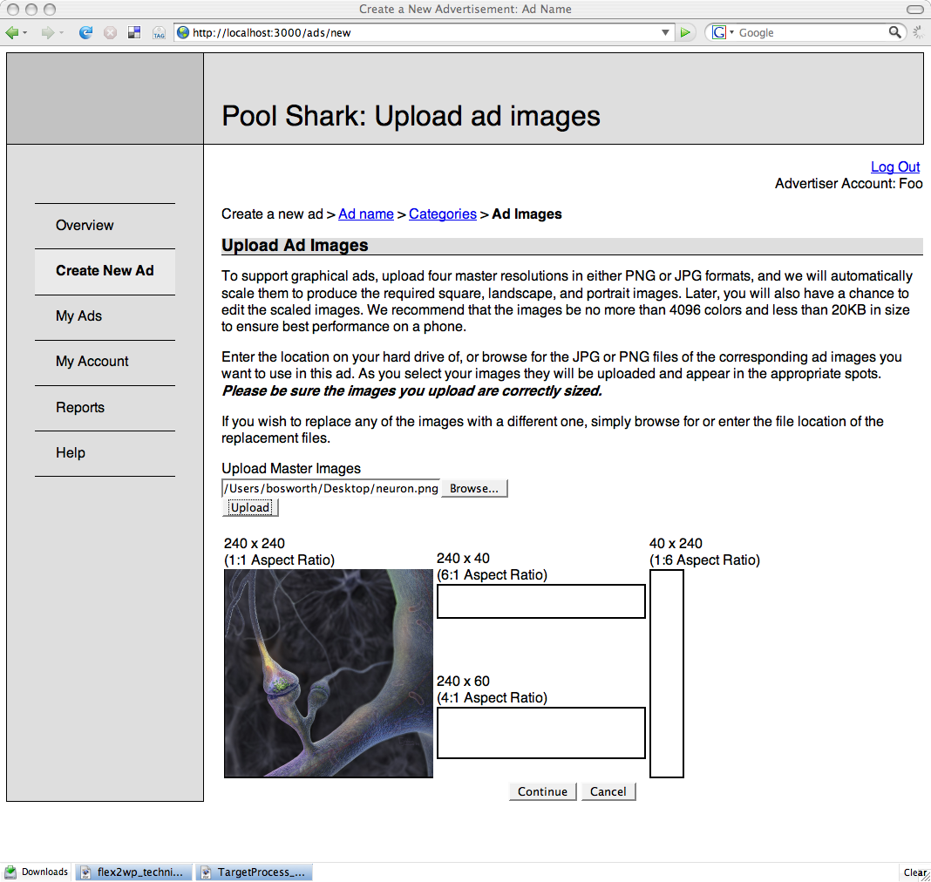The height and width of the screenshot is (882, 931).
Task: Click the Log Out link
Action: pos(895,166)
